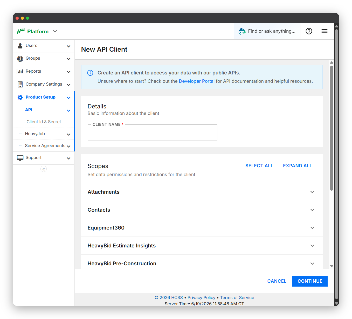Expand the Equipment360 scope chevron

pyautogui.click(x=312, y=228)
